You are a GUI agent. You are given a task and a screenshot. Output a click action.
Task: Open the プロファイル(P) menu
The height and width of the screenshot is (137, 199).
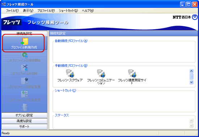[x=46, y=10]
